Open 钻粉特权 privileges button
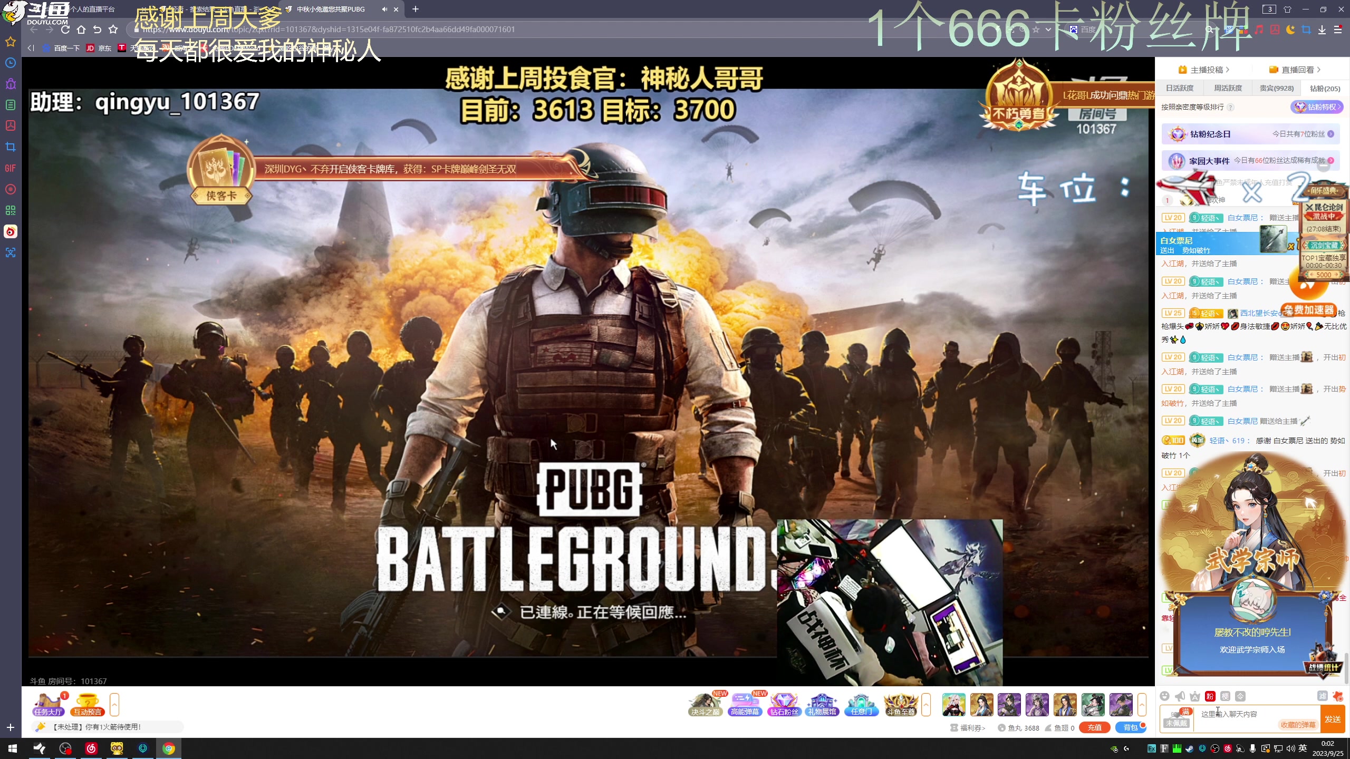 (x=1317, y=107)
